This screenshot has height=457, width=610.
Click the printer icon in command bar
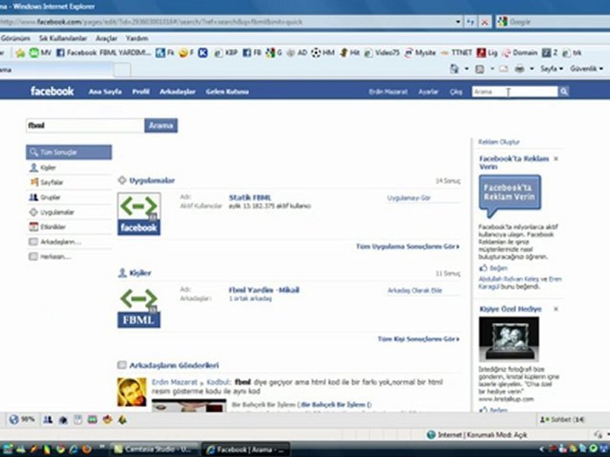pos(519,69)
